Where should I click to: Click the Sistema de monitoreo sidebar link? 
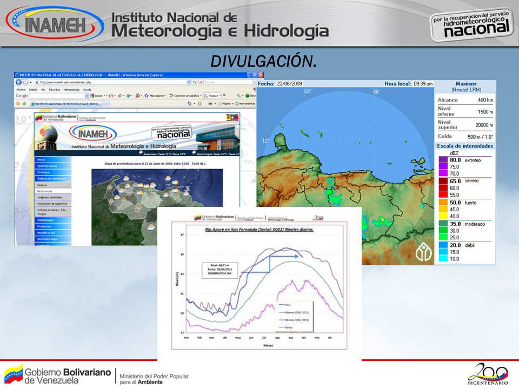click(x=53, y=179)
